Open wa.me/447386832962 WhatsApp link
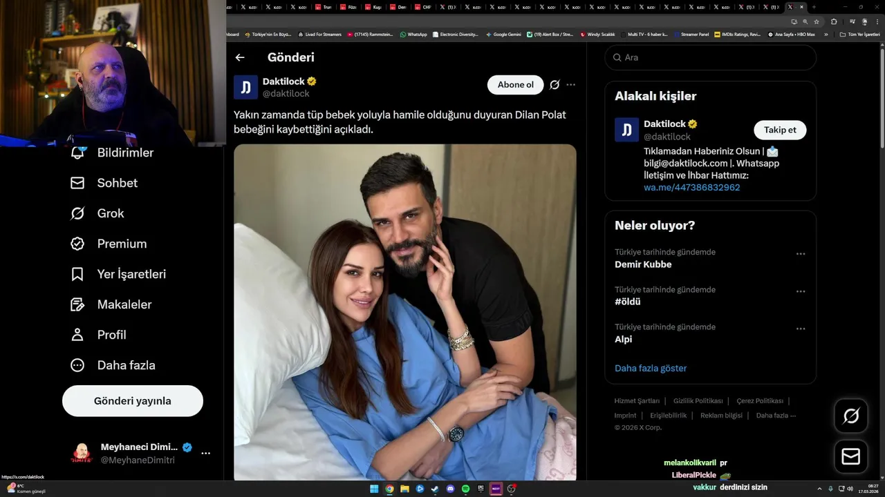This screenshot has height=497, width=885. [x=692, y=188]
